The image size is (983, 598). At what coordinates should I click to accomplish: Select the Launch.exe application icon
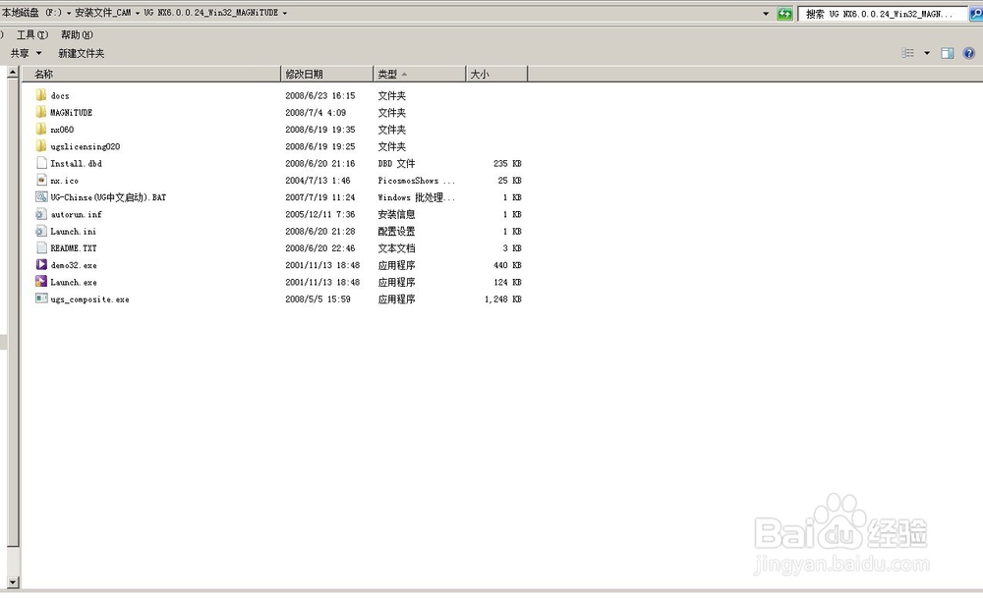coord(41,281)
